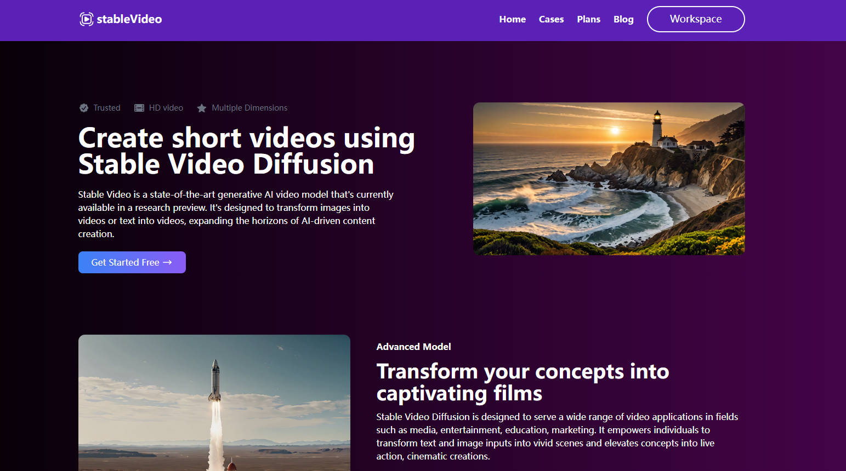
Task: Click the lighthouse sunset hero image
Action: pyautogui.click(x=609, y=179)
